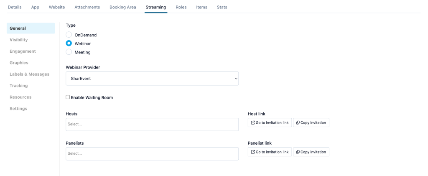Click the Host link external-link icon
Image resolution: width=428 pixels, height=176 pixels.
click(253, 123)
